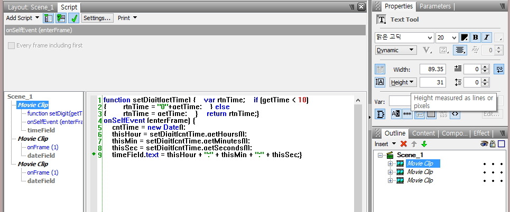Open the Outline panel options menu icon
This screenshot has width=510, height=212.
(502, 133)
